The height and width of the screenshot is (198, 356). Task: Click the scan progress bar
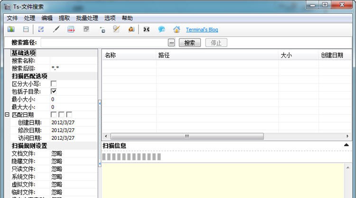131,157
